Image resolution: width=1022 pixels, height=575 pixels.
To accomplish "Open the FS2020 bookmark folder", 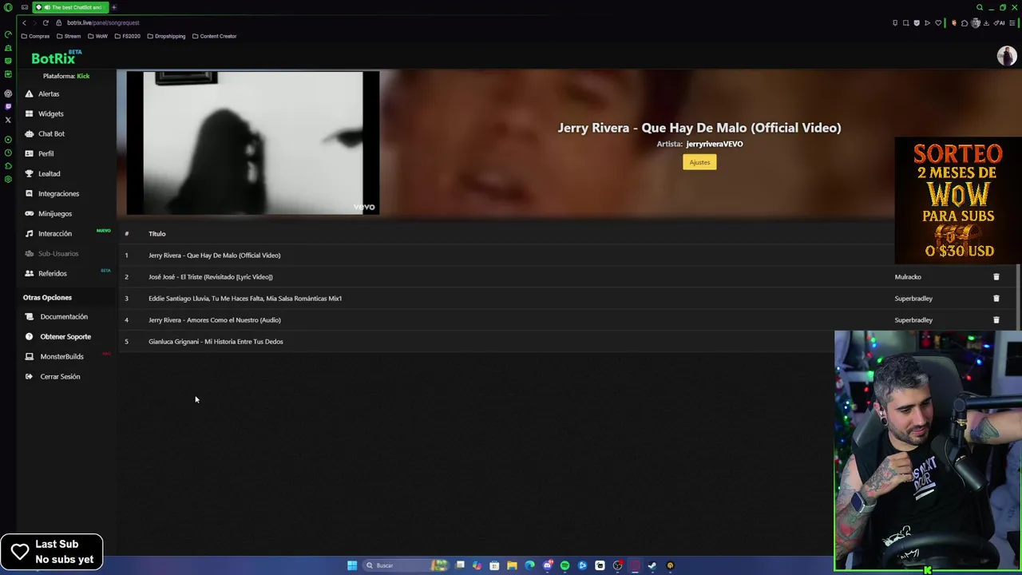I will (127, 36).
